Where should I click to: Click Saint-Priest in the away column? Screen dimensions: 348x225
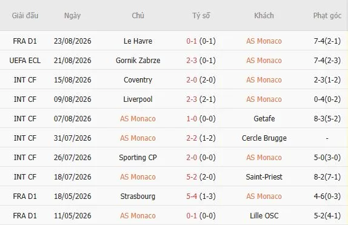click(x=264, y=177)
